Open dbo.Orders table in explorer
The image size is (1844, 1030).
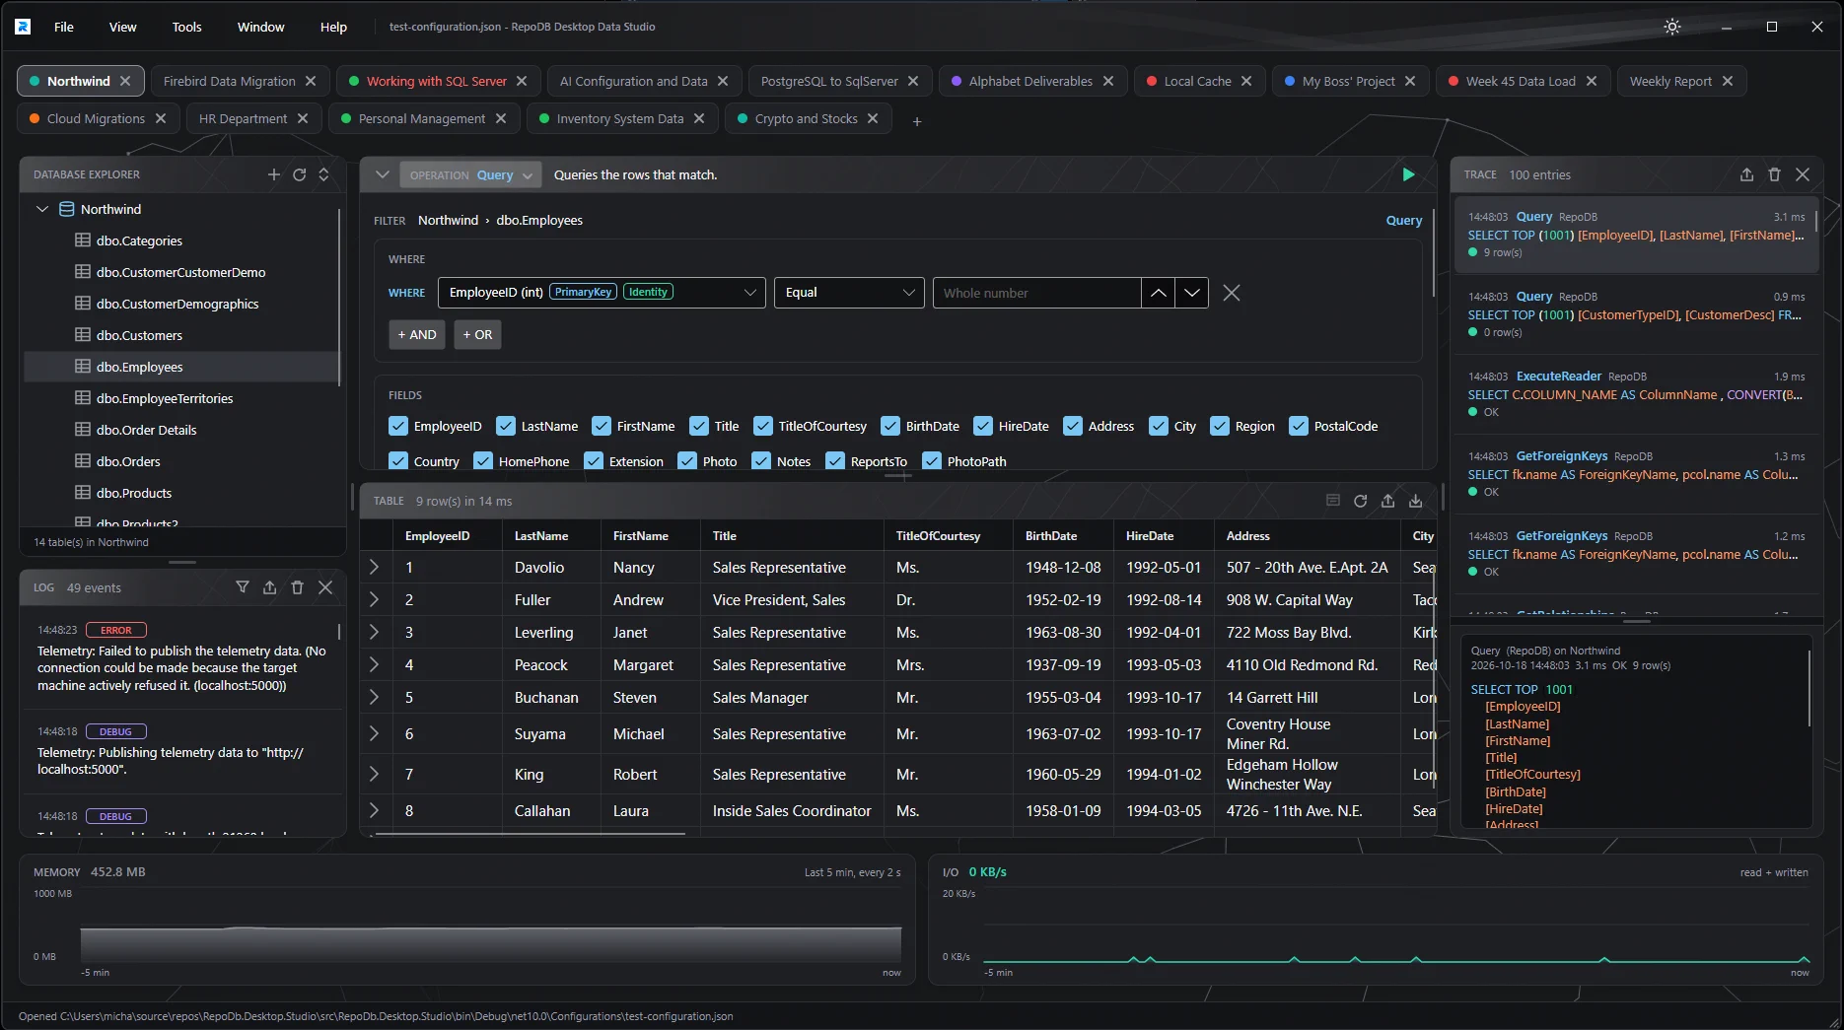pyautogui.click(x=128, y=461)
